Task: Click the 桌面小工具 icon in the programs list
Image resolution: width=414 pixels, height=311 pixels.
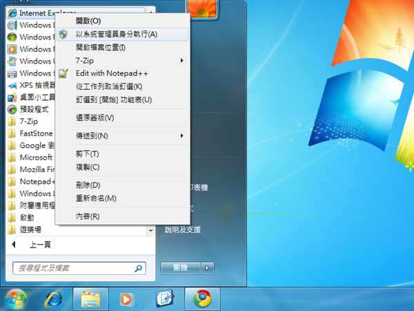Action: (12, 97)
